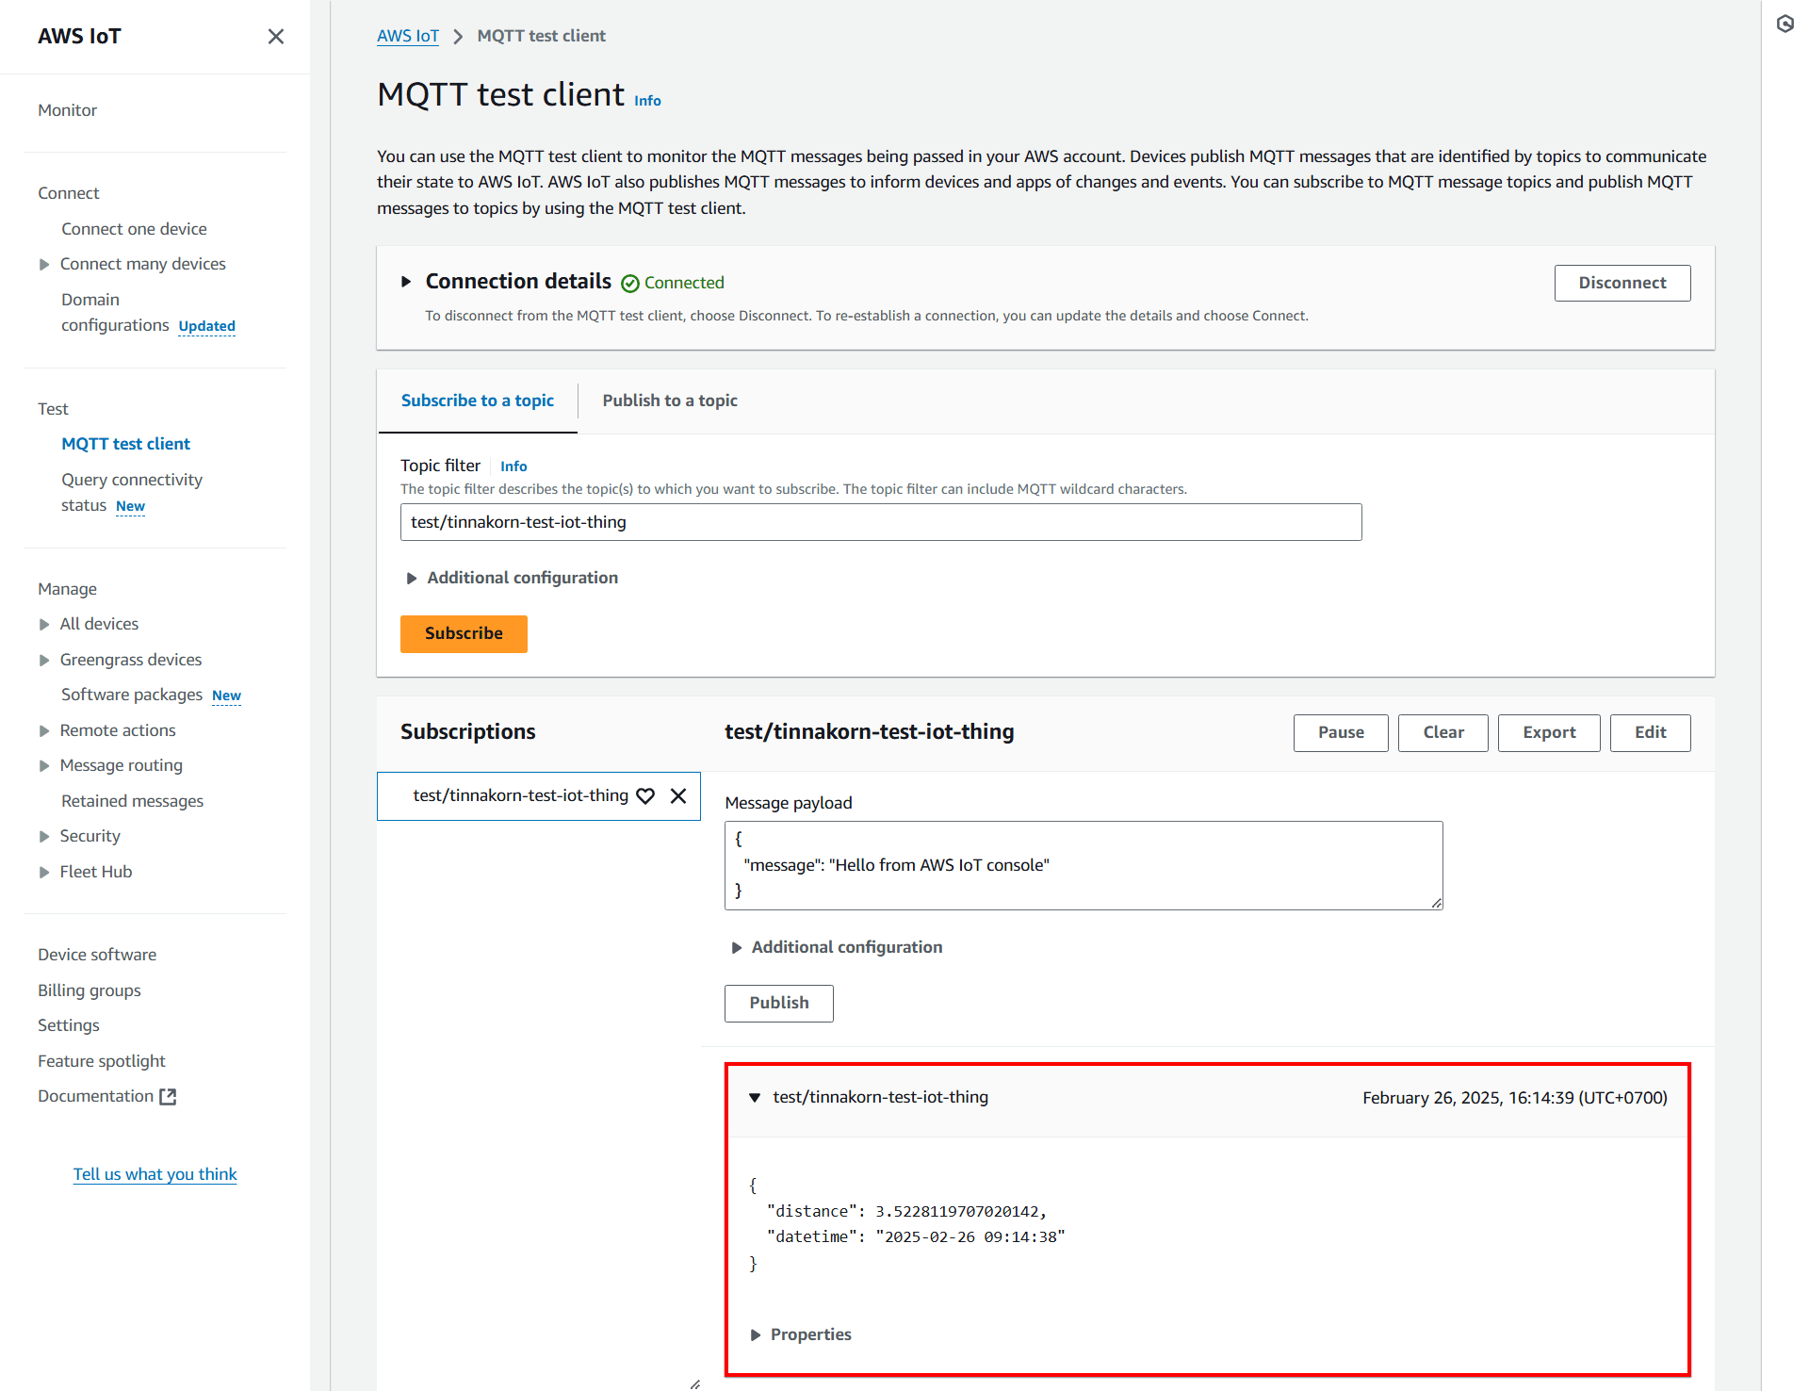Click the Edit subscription button
Viewport: 1809px width, 1391px height.
(1651, 733)
